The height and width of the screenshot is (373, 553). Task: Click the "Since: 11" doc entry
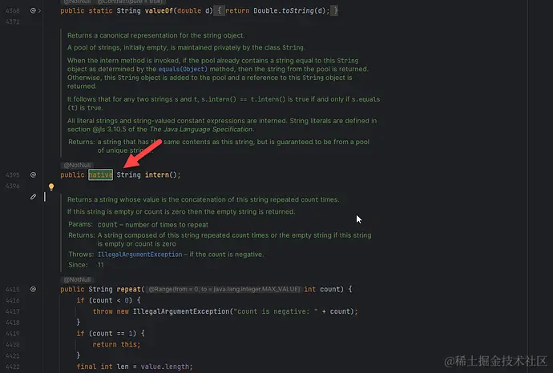[86, 265]
